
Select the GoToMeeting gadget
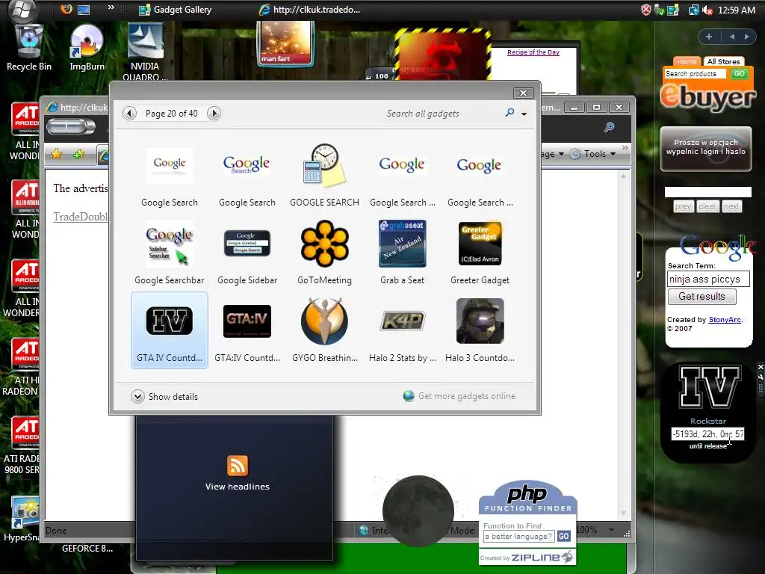coord(324,253)
